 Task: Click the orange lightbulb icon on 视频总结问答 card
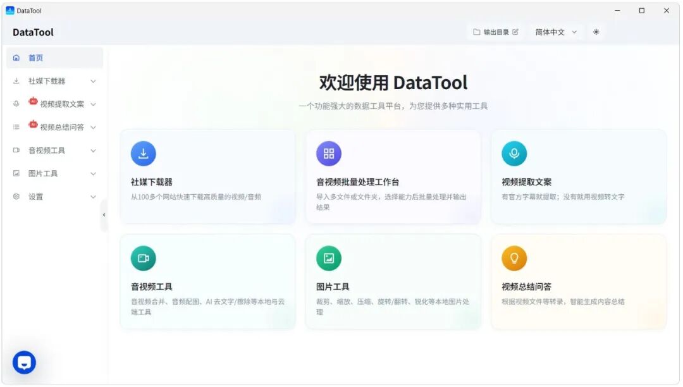pyautogui.click(x=514, y=259)
